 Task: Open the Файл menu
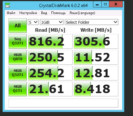coord(11,13)
